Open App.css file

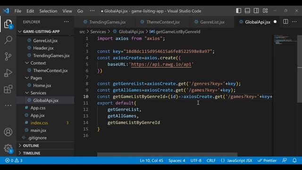[x=38, y=108]
